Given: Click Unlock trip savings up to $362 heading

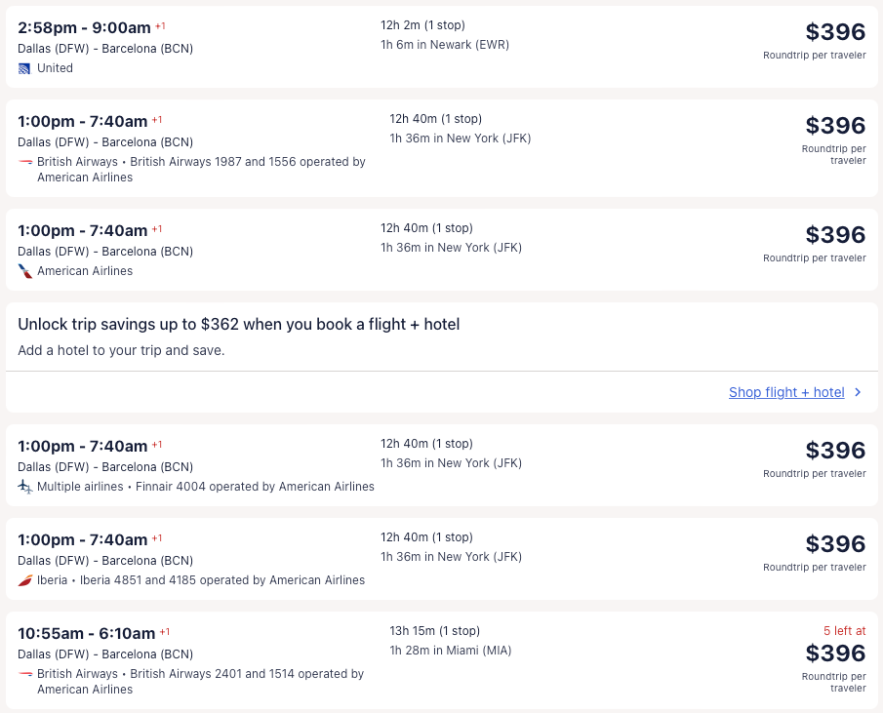Looking at the screenshot, I should click(239, 324).
